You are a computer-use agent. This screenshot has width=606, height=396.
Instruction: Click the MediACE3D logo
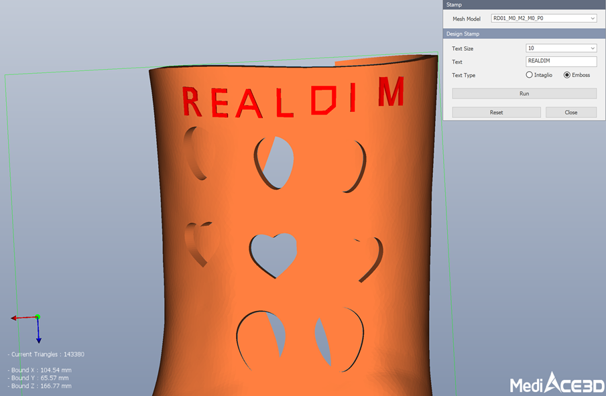tap(556, 384)
